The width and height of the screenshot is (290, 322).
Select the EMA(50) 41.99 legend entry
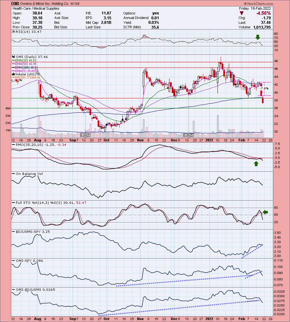tap(24, 64)
